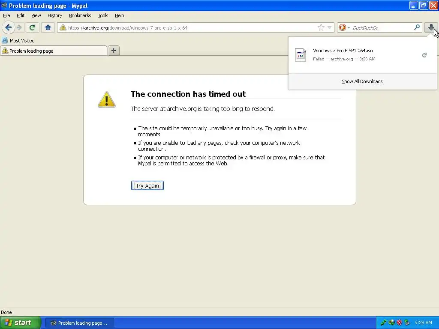Screen dimensions: 439x329
Task: Click the warning site identity icon in address bar
Action: click(x=63, y=27)
